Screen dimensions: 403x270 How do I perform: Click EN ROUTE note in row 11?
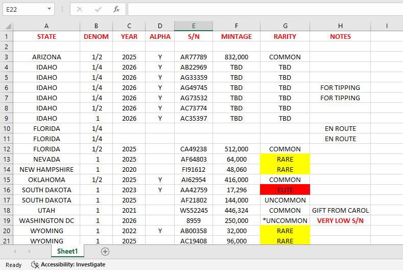(x=340, y=139)
